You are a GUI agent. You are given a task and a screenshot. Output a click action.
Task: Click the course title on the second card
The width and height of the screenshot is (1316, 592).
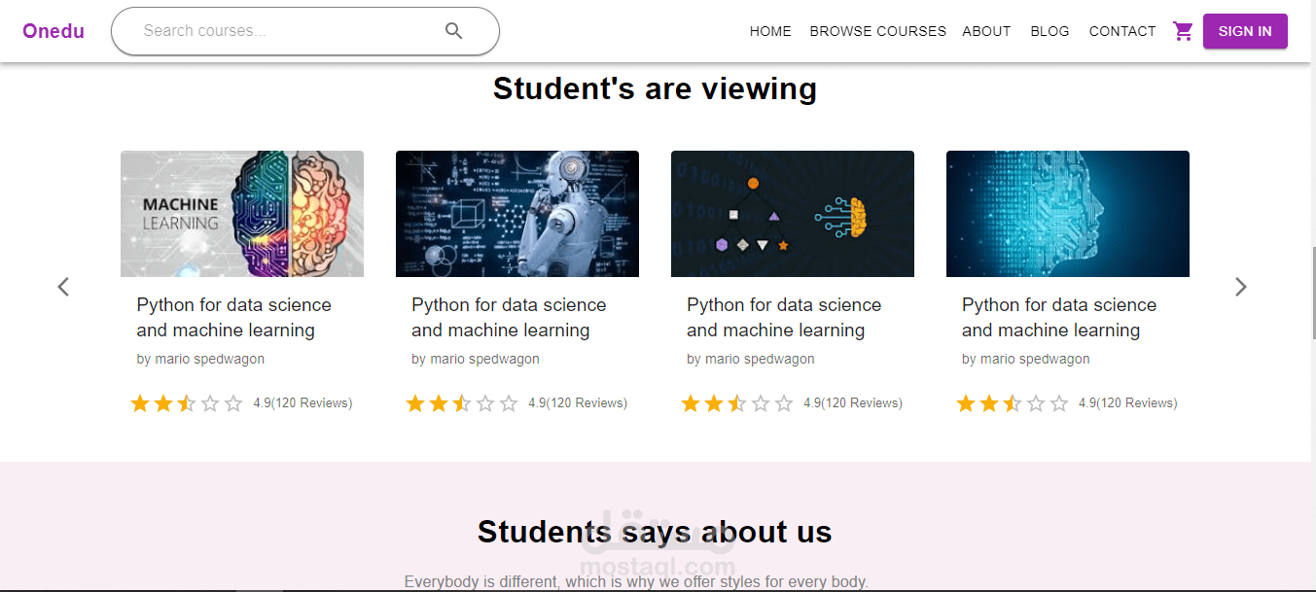point(509,318)
